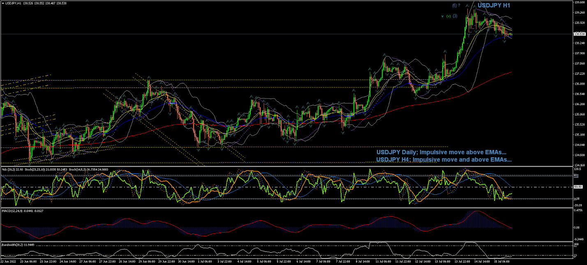Click the '4 Jul 14:00' time axis label
Viewport: 587px width, 265px height.
245,261
